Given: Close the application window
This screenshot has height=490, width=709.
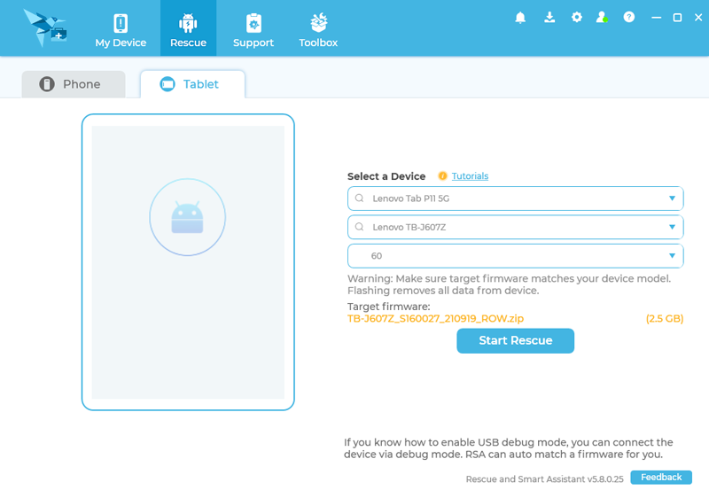Looking at the screenshot, I should [x=698, y=17].
